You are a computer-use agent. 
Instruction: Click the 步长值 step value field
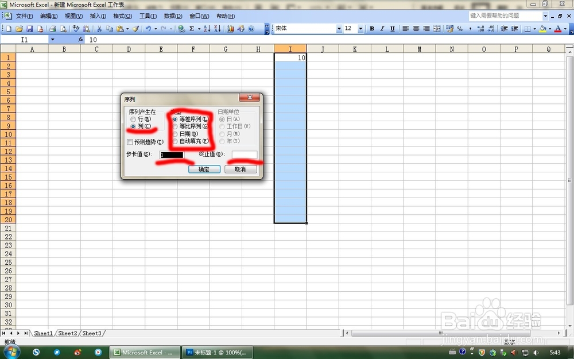coord(172,155)
